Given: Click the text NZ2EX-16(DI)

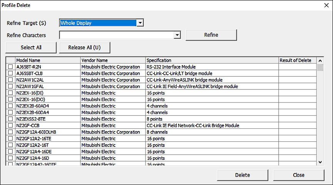Looking at the screenshot, I should pyautogui.click(x=30, y=93).
